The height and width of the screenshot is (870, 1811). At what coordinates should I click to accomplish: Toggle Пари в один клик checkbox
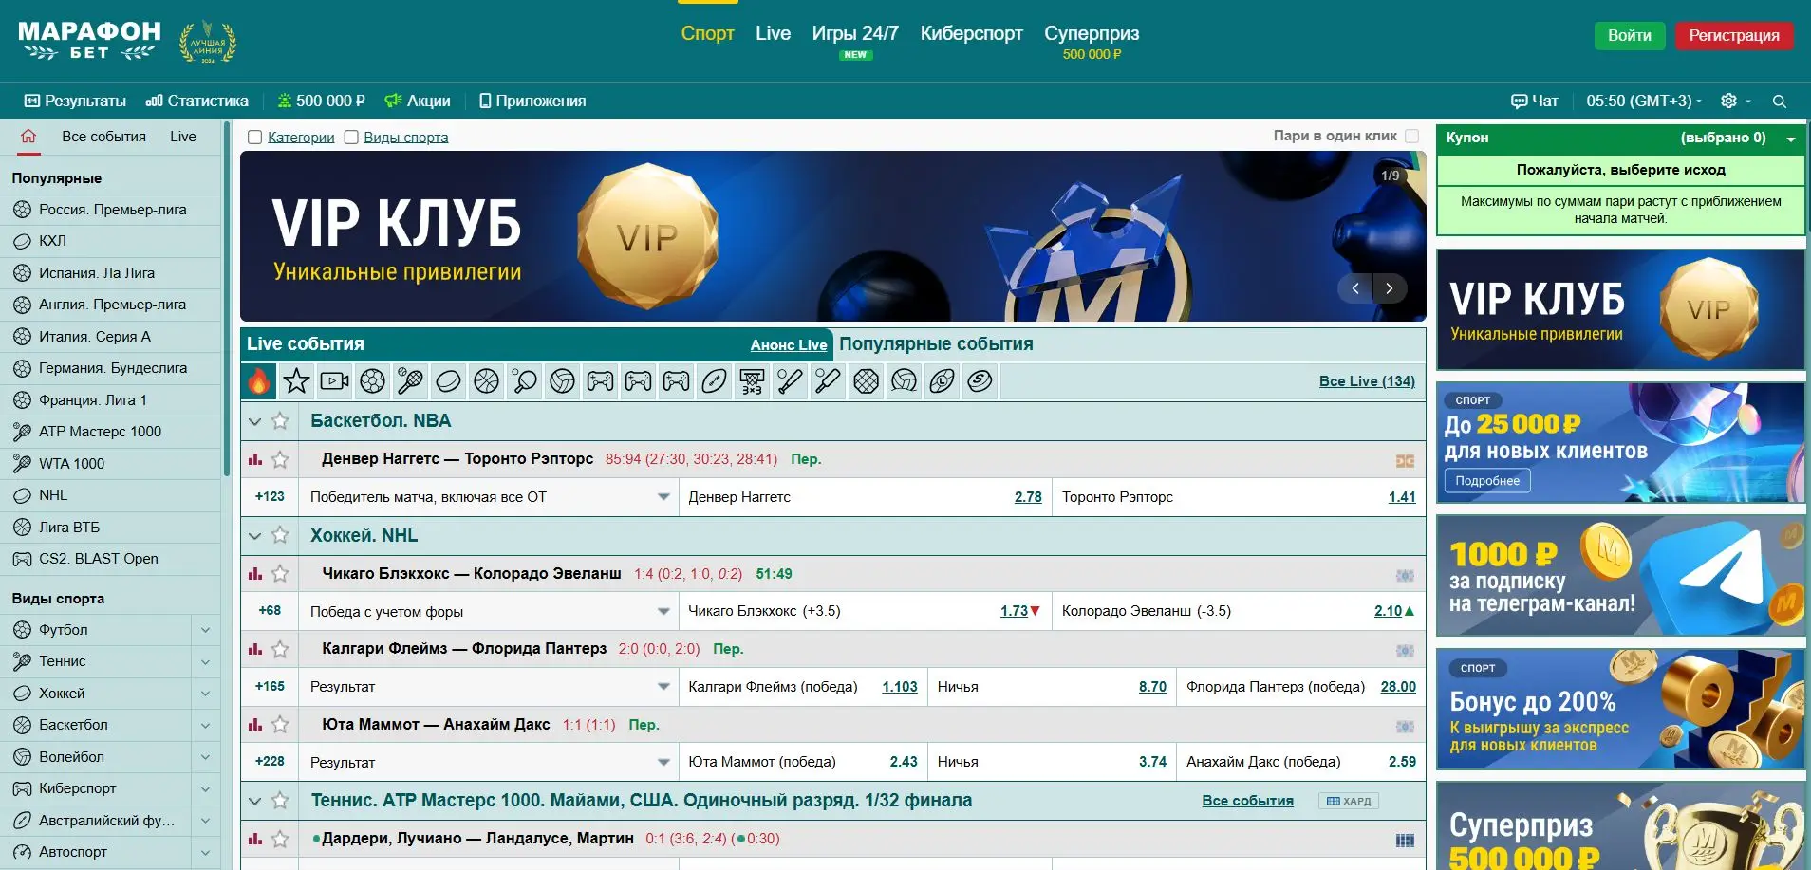coord(1411,137)
